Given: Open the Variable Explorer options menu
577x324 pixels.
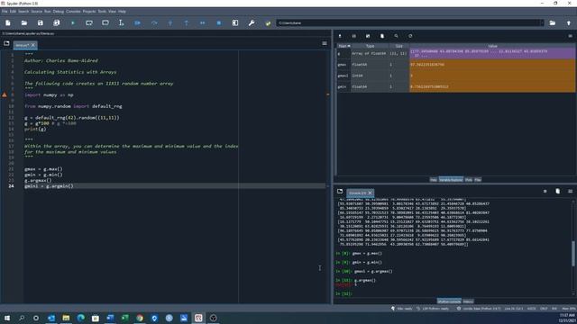Looking at the screenshot, I should click(x=570, y=36).
